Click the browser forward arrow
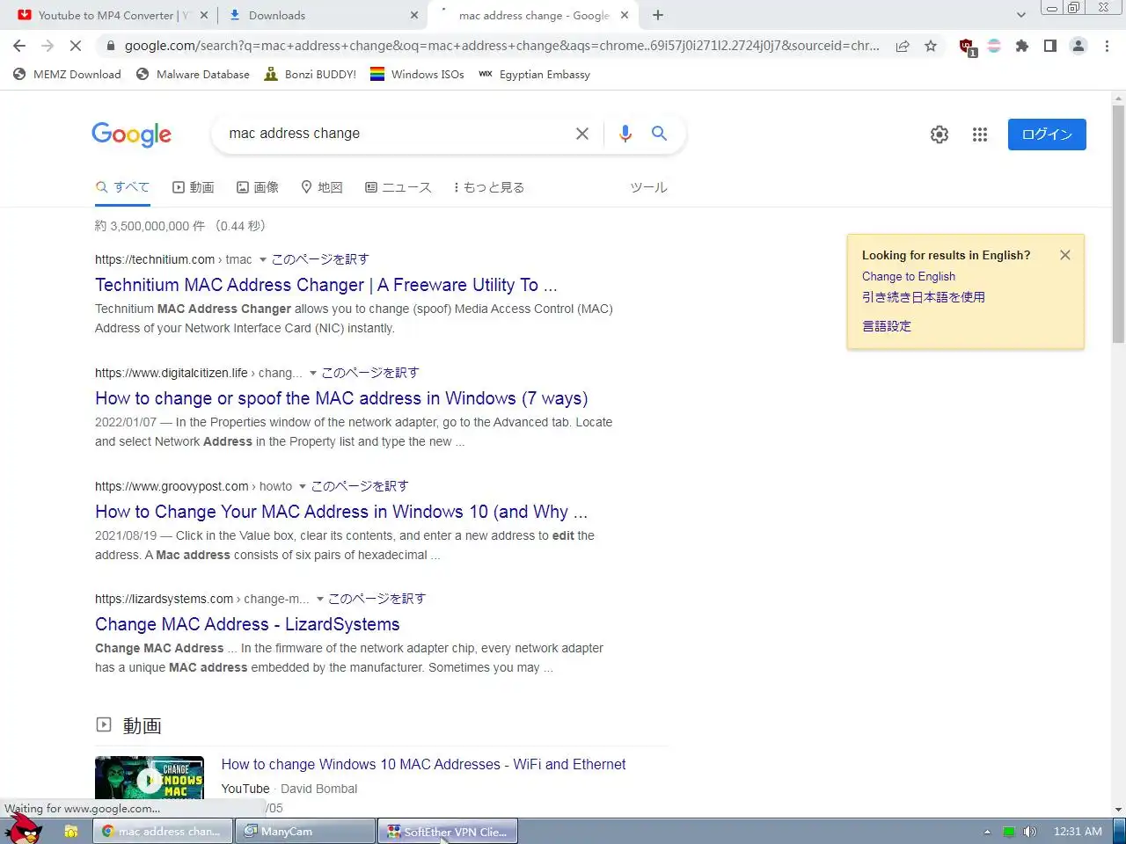 (48, 46)
